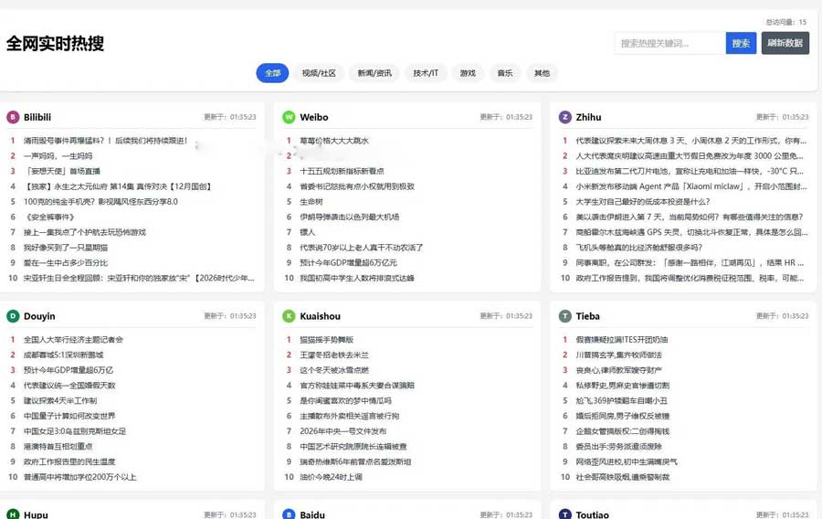Open Tieba item 网络歪风进校,初中生满嘴戾气
822x519 pixels.
pos(627,461)
